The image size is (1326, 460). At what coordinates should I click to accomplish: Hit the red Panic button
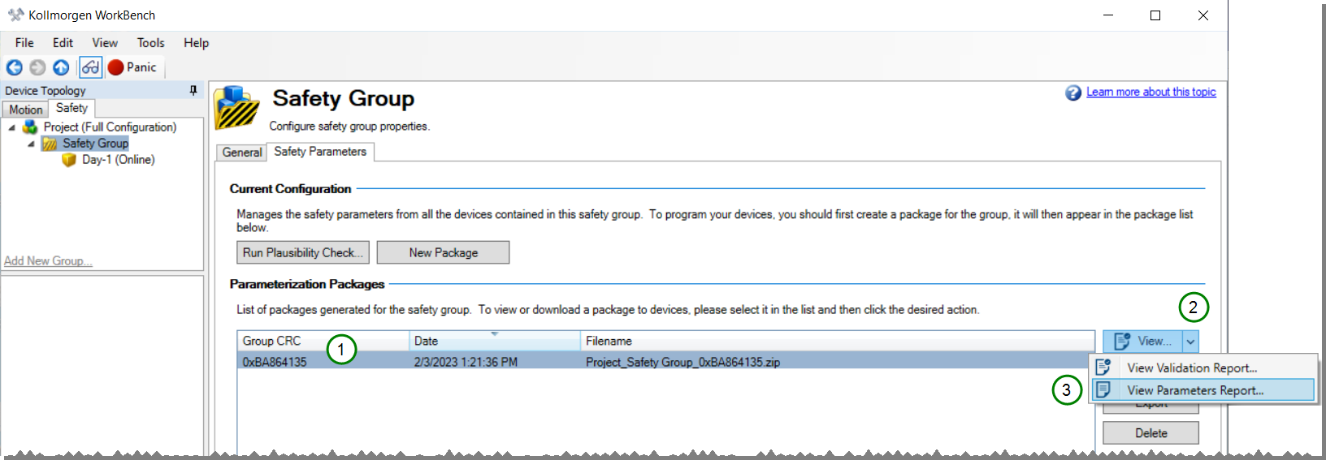(132, 67)
